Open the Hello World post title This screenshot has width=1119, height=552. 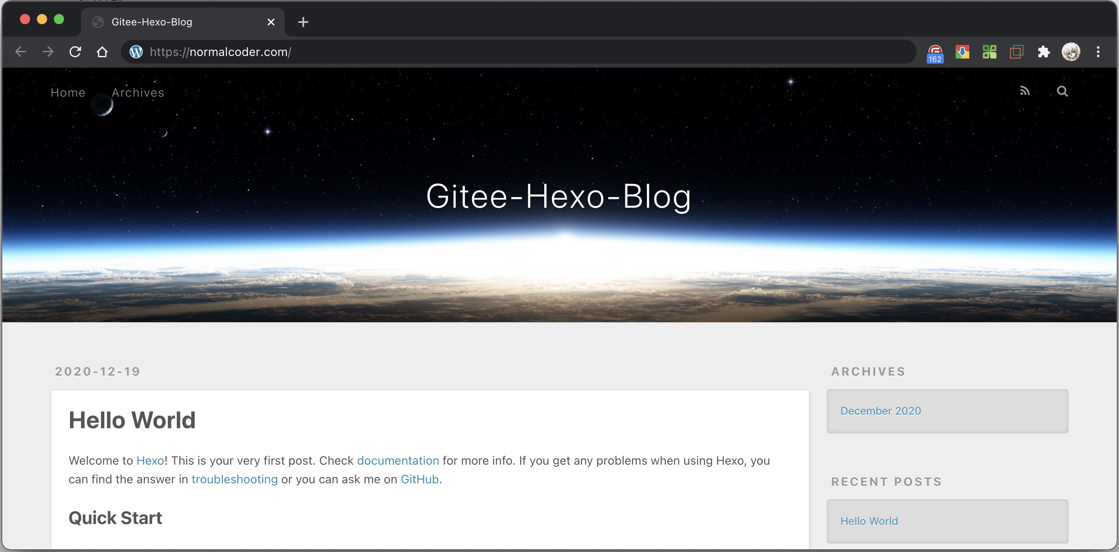click(132, 420)
